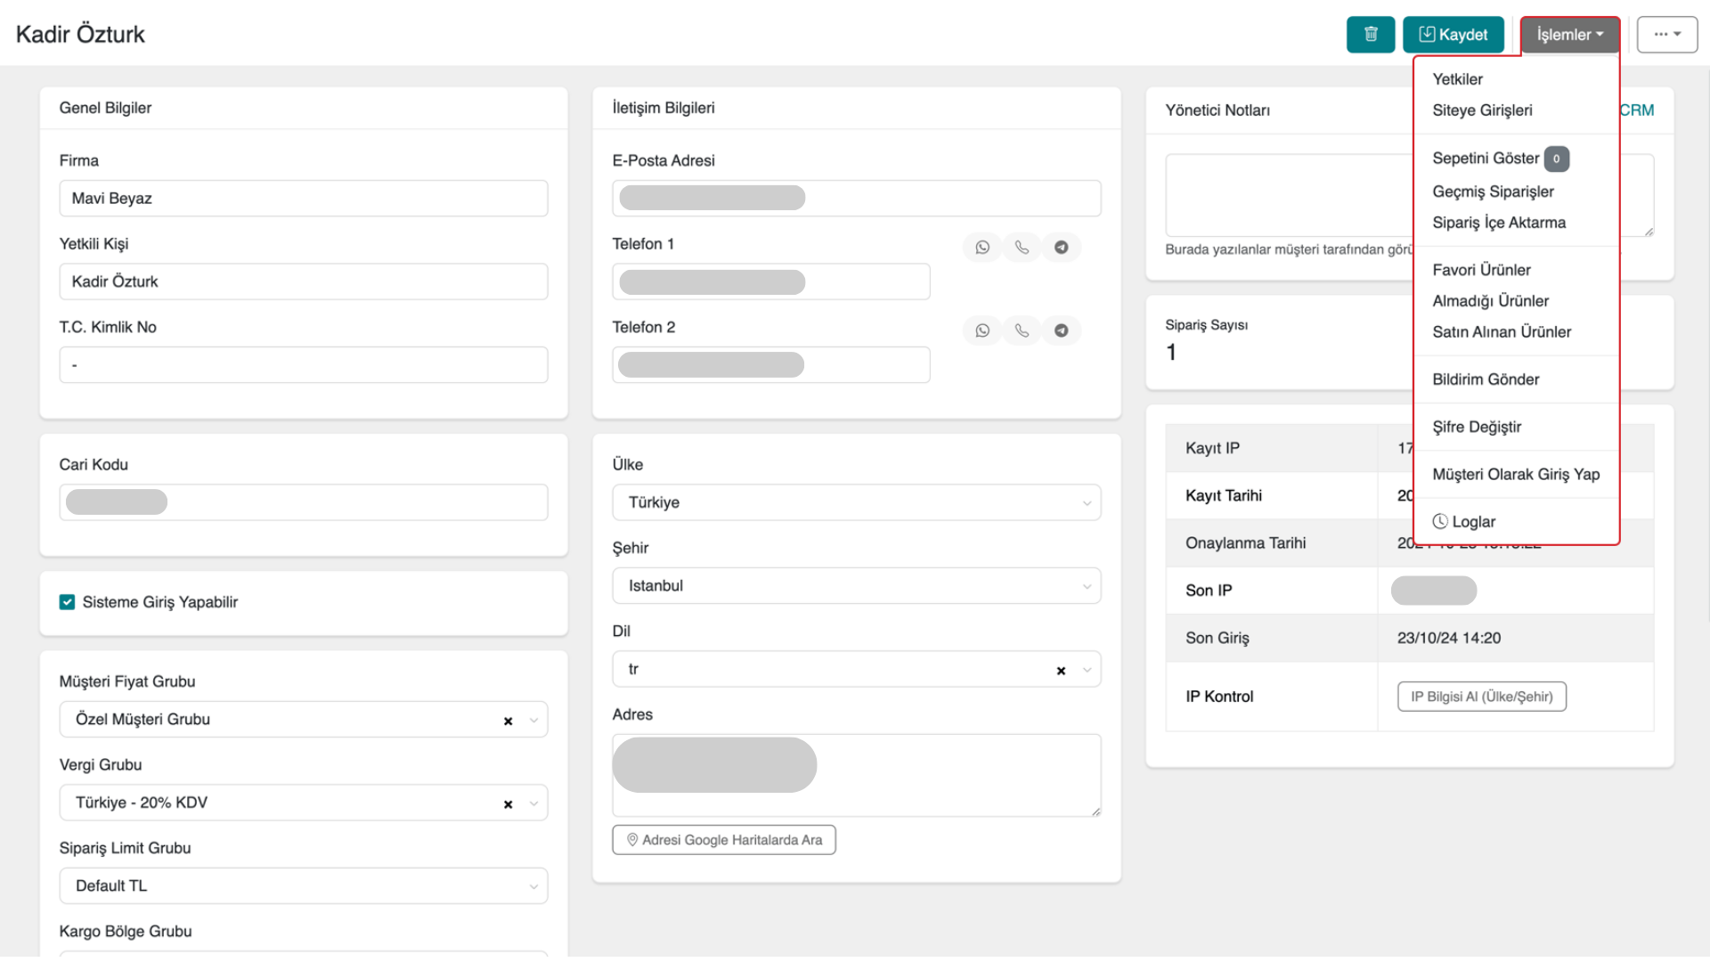Open Loglar menu entry
The width and height of the screenshot is (1710, 962).
1472,522
